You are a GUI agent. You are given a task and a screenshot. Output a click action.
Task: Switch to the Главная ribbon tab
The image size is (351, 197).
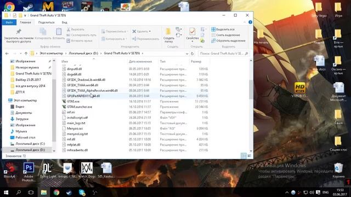[25, 22]
